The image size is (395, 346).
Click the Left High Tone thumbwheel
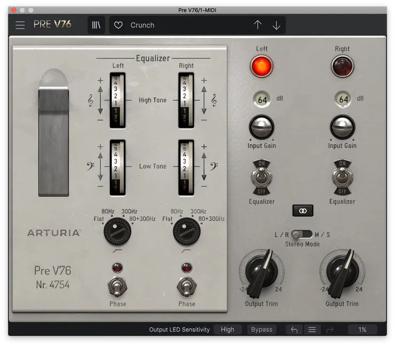[x=117, y=100]
